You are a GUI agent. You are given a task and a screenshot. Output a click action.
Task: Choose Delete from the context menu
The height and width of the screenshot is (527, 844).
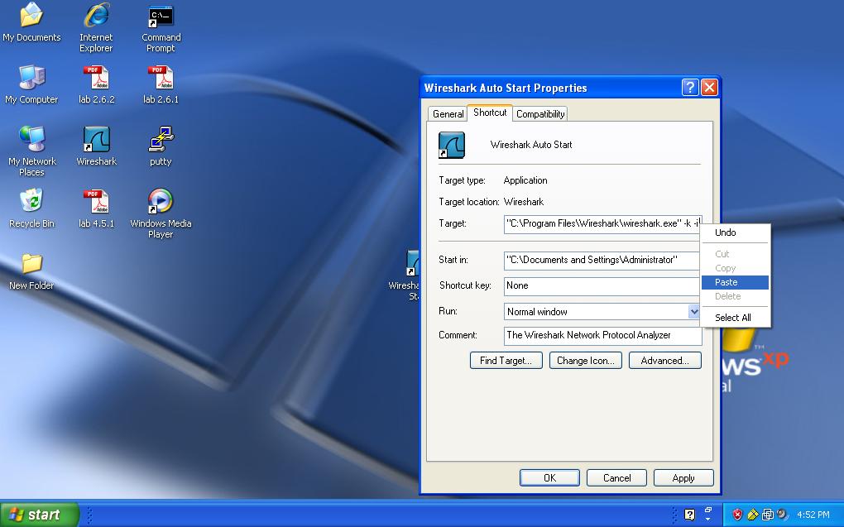pyautogui.click(x=736, y=296)
